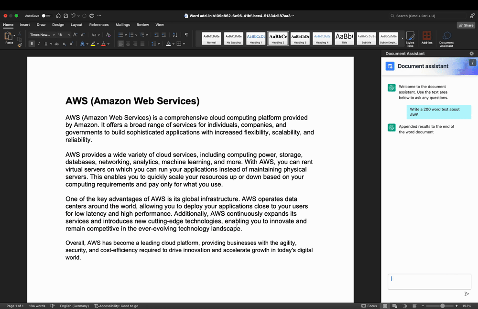The image size is (478, 309).
Task: Sort text with the A-Z icon
Action: [175, 35]
